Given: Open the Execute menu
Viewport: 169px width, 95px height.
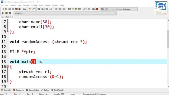Looking at the screenshot, I should [34, 6].
